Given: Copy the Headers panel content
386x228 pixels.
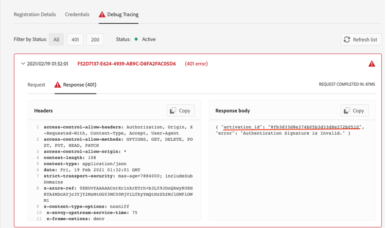Looking at the screenshot, I should [x=180, y=110].
